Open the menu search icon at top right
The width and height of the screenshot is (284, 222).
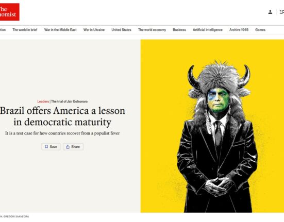click(x=281, y=12)
